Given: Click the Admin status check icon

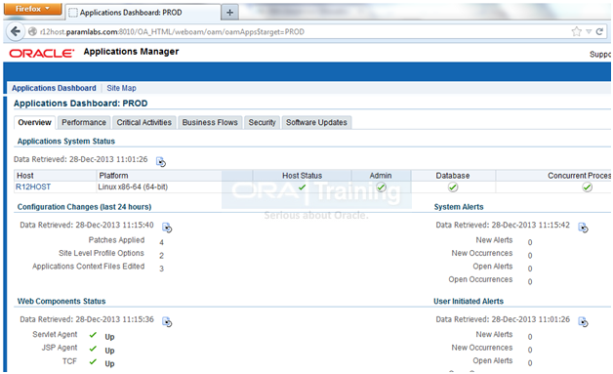Looking at the screenshot, I should [381, 187].
